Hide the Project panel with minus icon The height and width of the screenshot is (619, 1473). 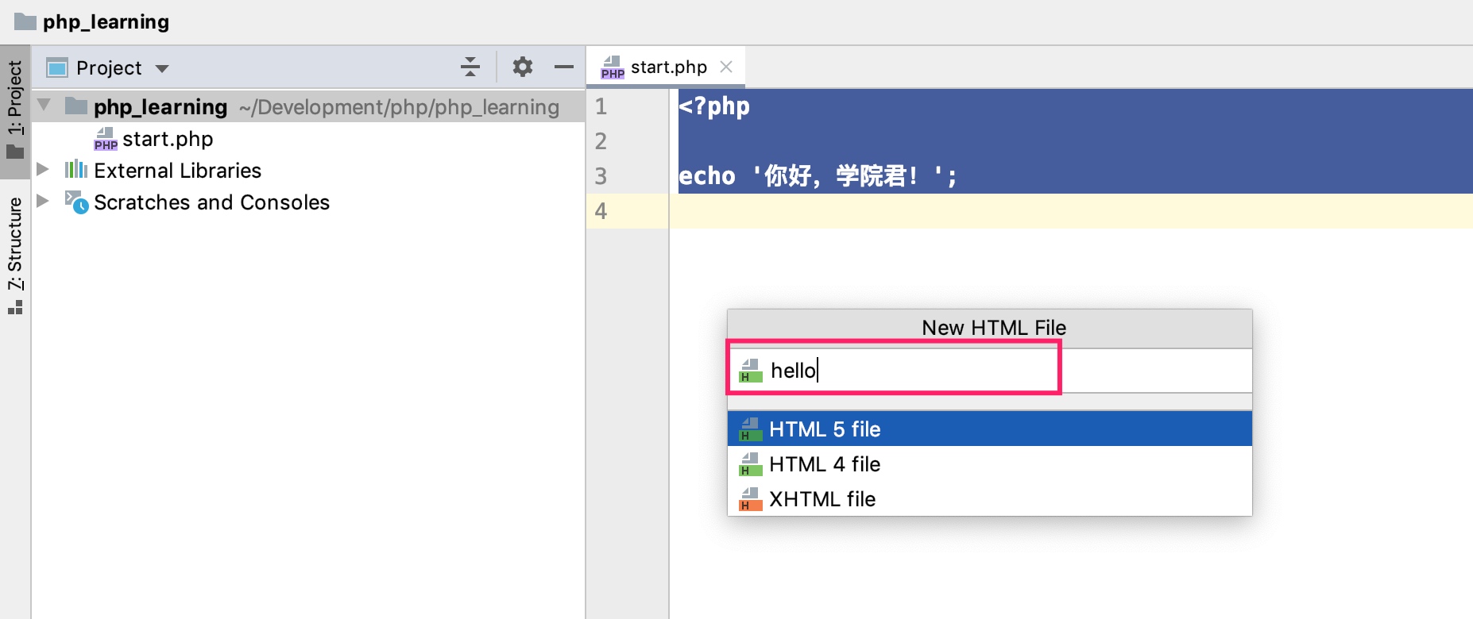[x=564, y=67]
